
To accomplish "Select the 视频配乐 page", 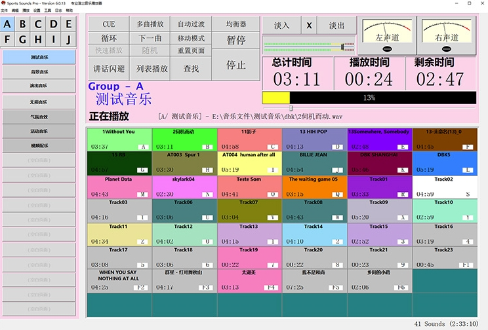I will (39, 145).
